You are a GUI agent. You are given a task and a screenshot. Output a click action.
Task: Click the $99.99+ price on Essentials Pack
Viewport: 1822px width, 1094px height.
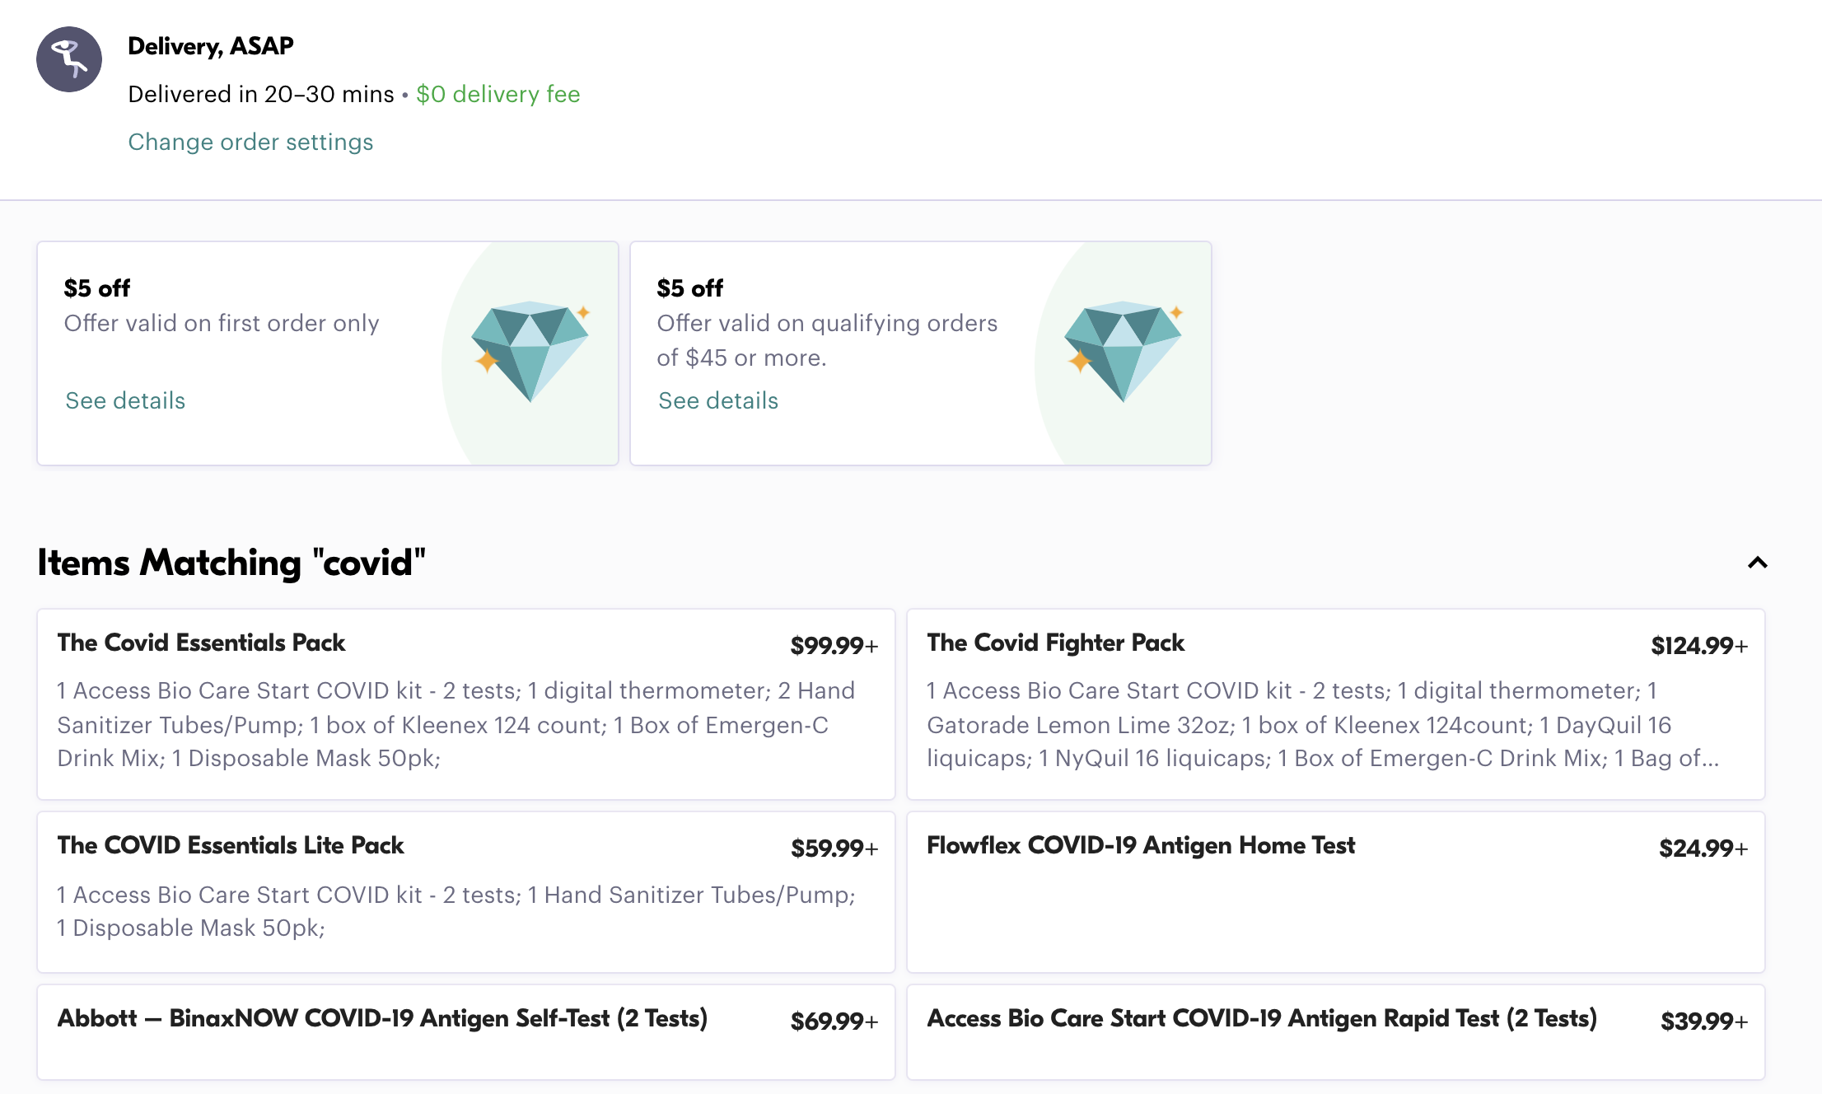pyautogui.click(x=834, y=645)
